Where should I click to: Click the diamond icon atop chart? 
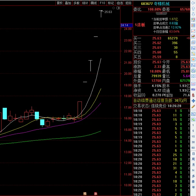click(x=114, y=8)
